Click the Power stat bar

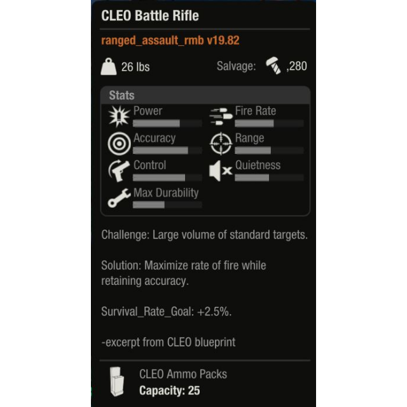tap(167, 123)
